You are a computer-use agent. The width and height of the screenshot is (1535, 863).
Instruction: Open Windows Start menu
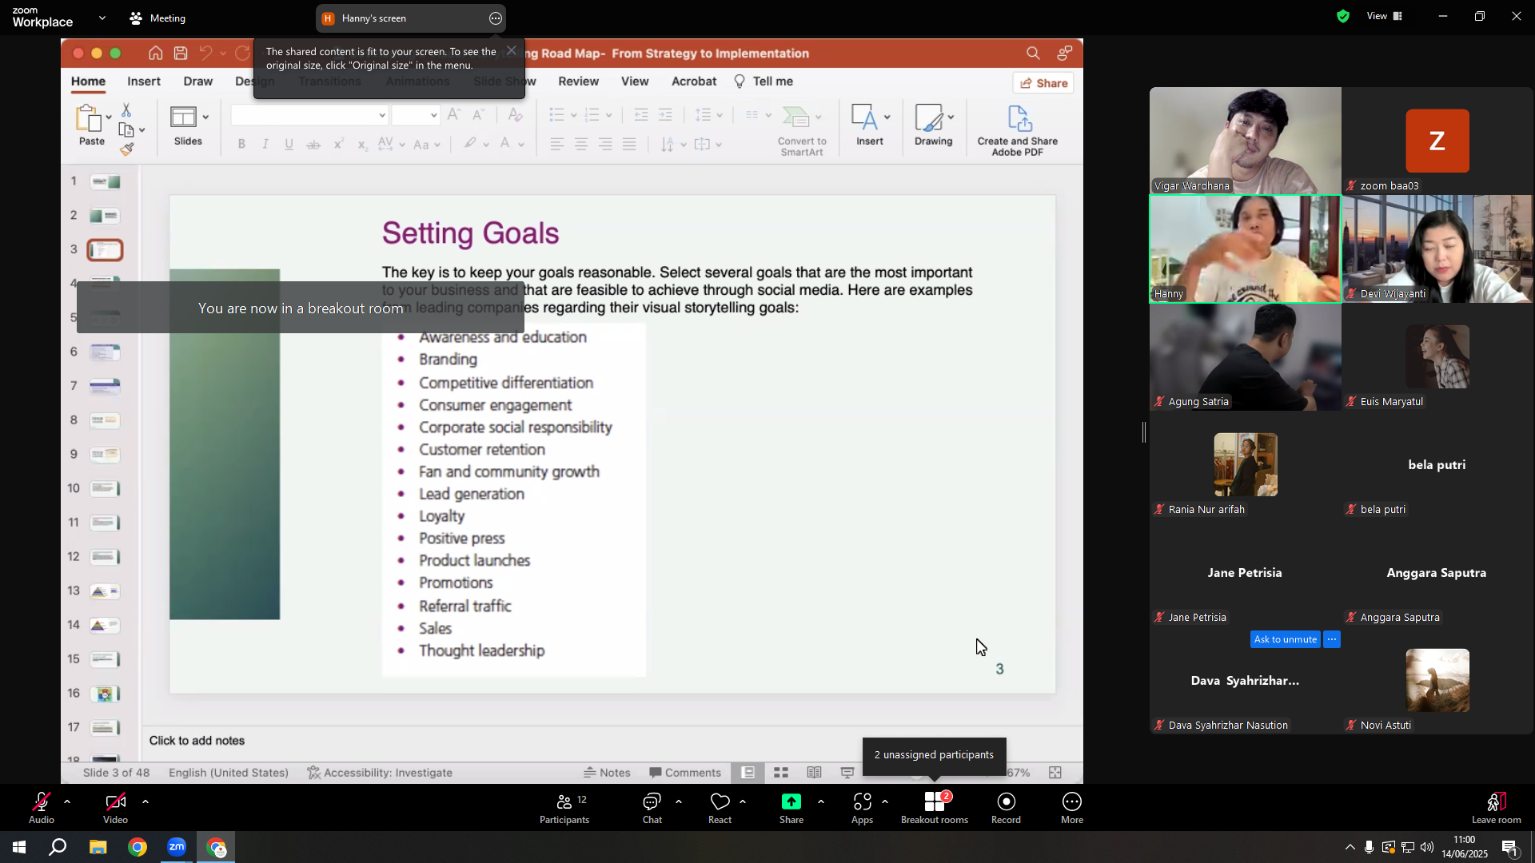[x=19, y=847]
